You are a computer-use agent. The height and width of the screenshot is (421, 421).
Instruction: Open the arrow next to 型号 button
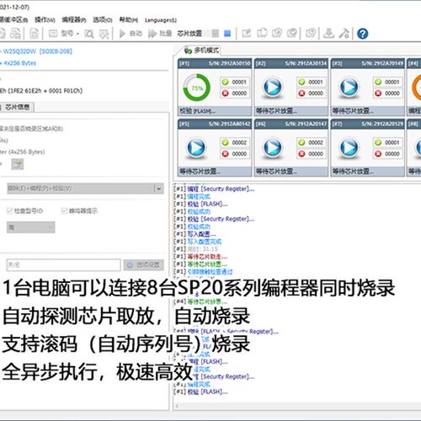(x=77, y=34)
